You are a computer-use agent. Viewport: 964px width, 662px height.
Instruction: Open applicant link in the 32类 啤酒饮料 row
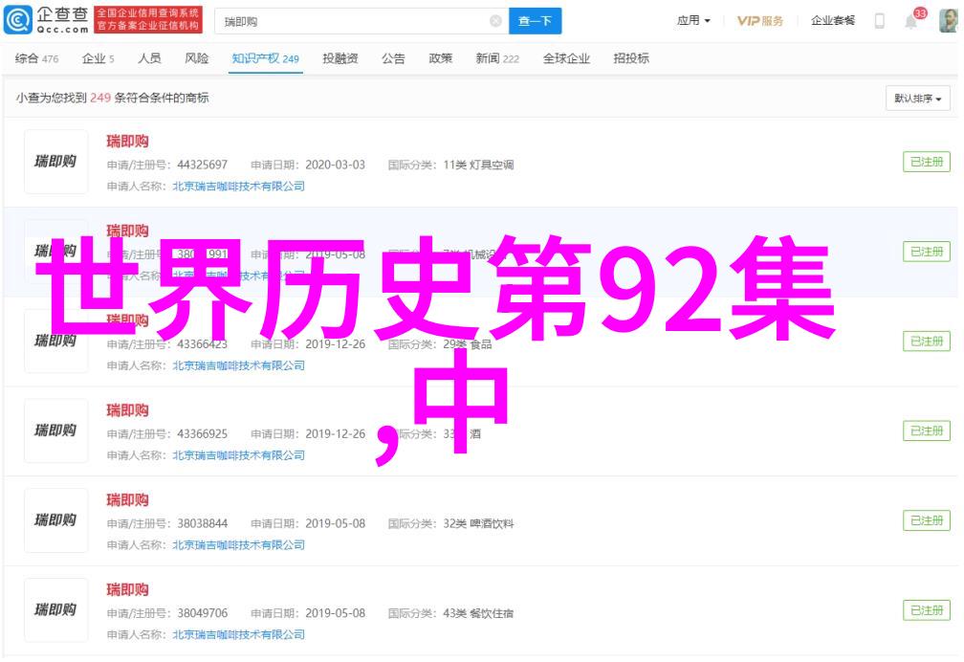pyautogui.click(x=238, y=545)
